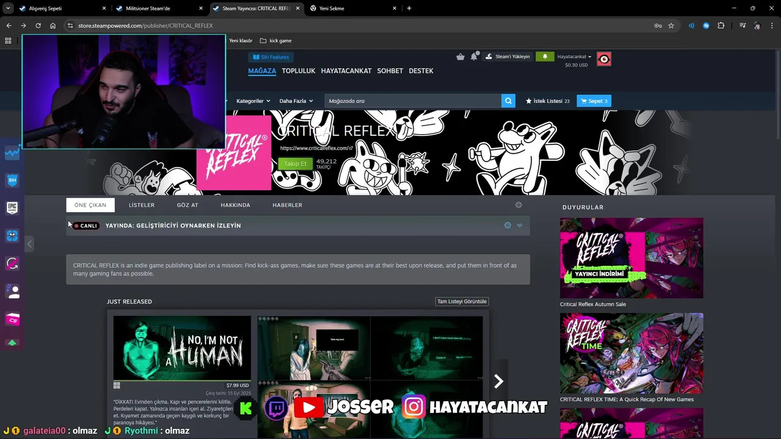The image size is (781, 439).
Task: Click the pink CS sidebar icon
Action: pos(12,319)
